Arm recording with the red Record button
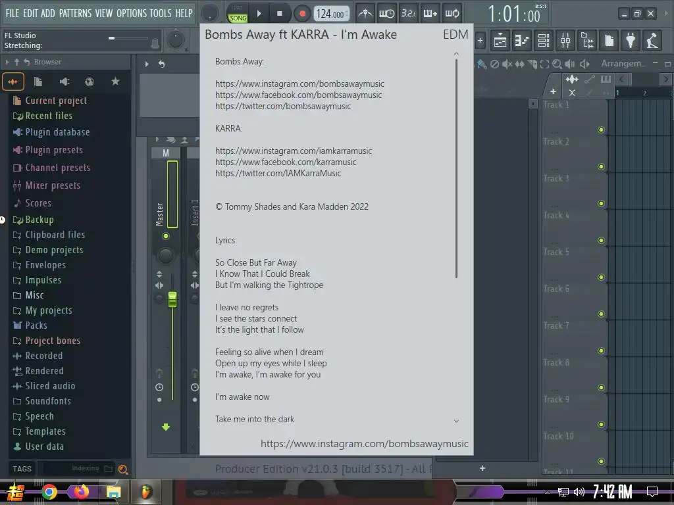The width and height of the screenshot is (674, 505). pos(302,14)
